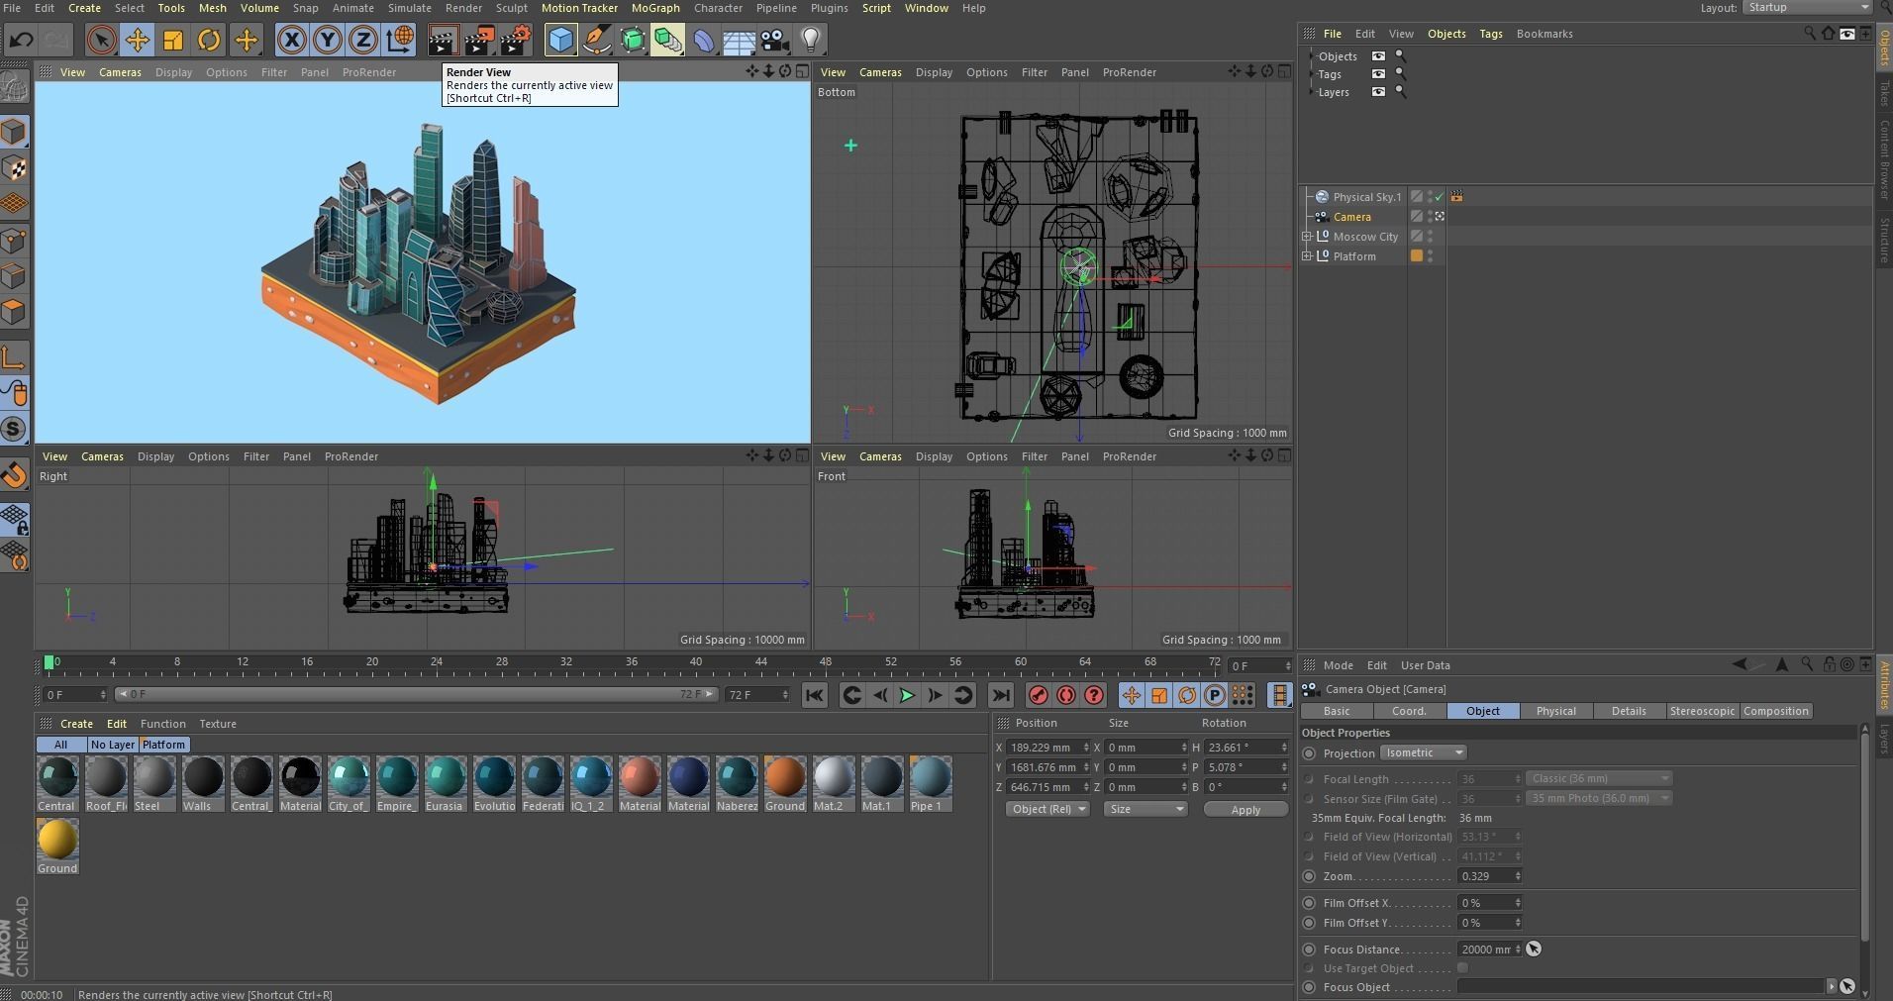Add a Light object from toolbar
1893x1001 pixels.
coord(811,40)
